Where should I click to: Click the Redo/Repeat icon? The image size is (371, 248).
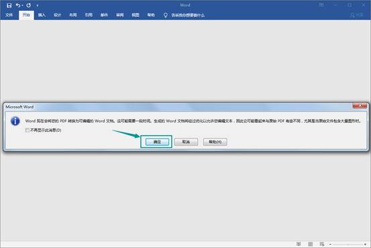click(x=29, y=5)
